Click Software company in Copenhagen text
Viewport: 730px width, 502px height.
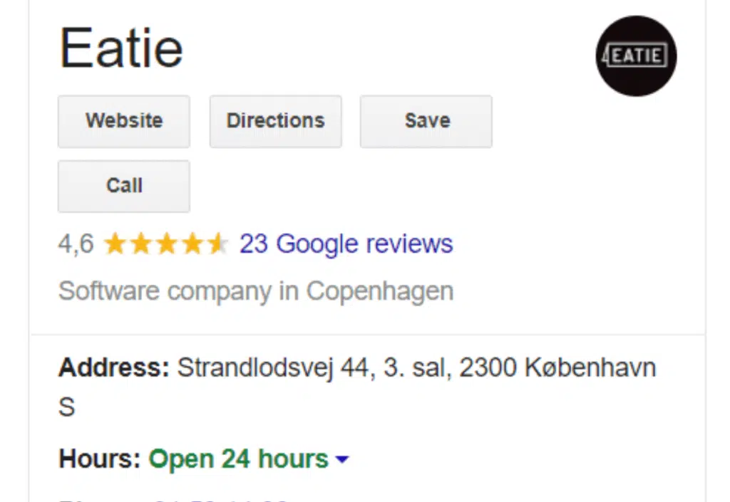256,292
